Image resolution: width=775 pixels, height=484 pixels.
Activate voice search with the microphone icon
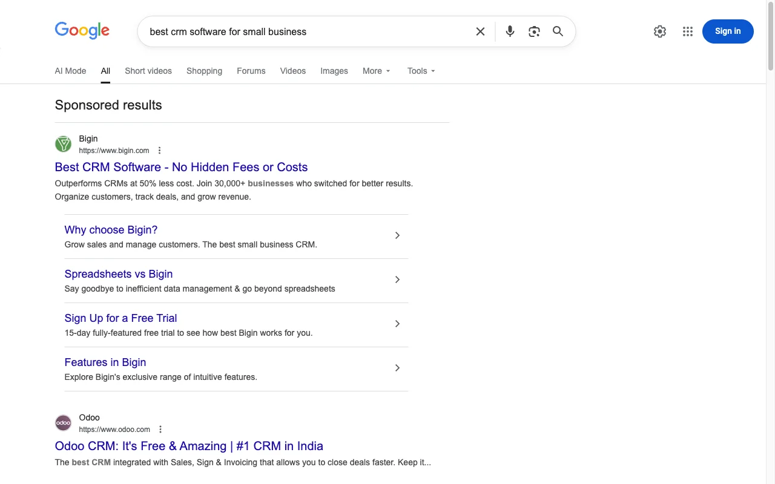509,31
